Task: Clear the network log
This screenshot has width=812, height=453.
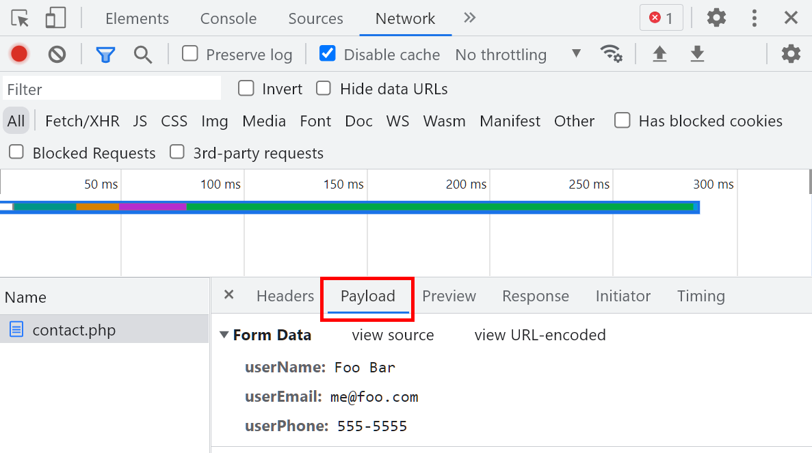Action: tap(57, 53)
